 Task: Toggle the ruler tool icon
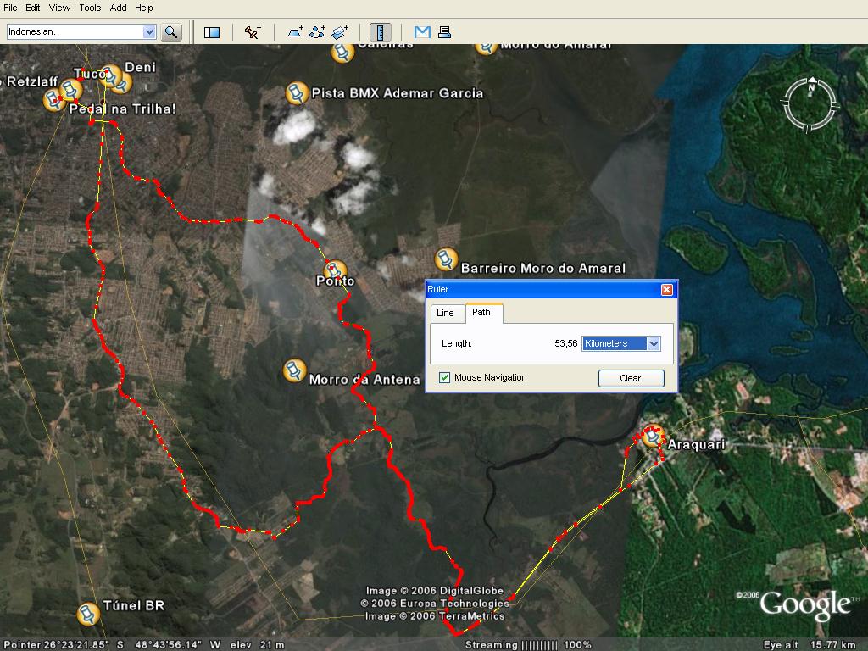click(381, 32)
